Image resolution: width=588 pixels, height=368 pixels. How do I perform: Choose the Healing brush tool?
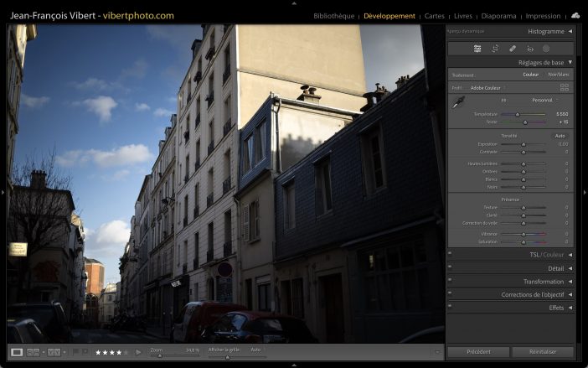click(x=513, y=49)
